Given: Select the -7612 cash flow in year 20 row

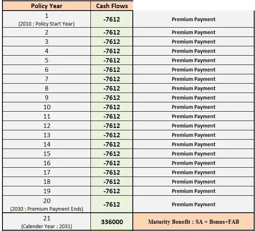Looking at the screenshot, I should [112, 204].
